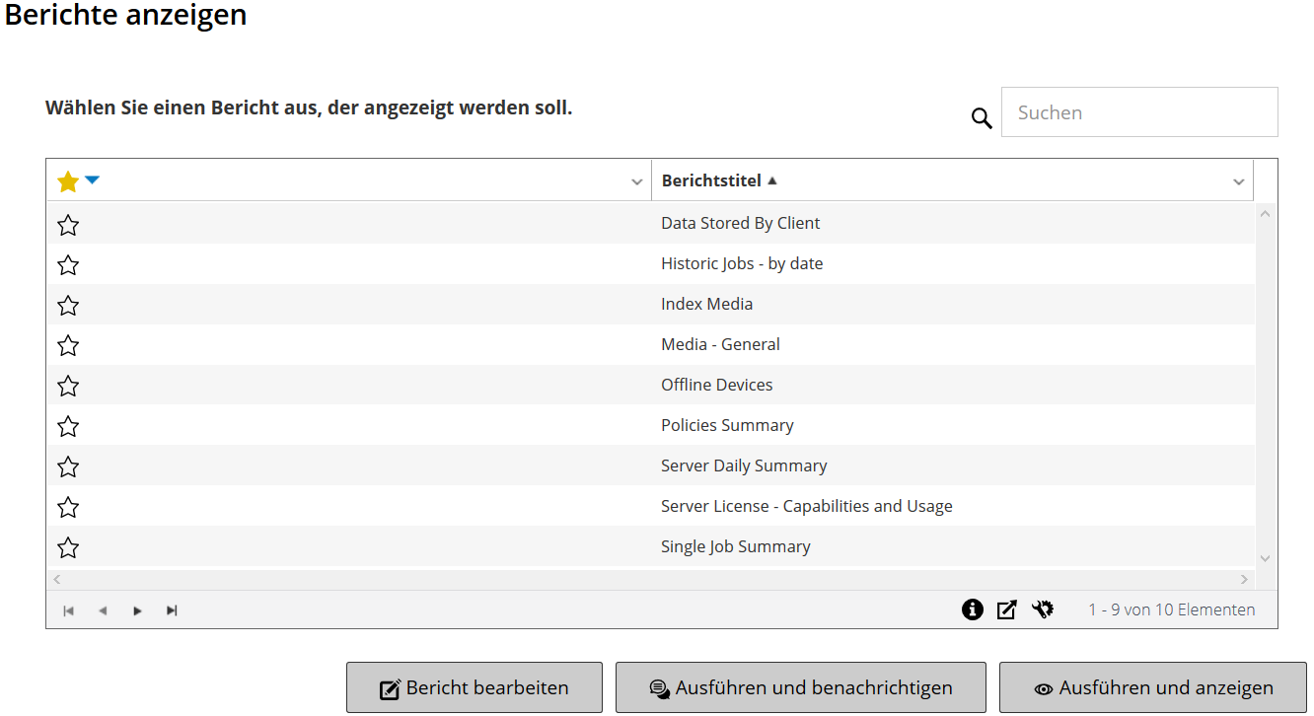Image resolution: width=1314 pixels, height=716 pixels.
Task: Star the Server Daily Summary report
Action: [68, 467]
